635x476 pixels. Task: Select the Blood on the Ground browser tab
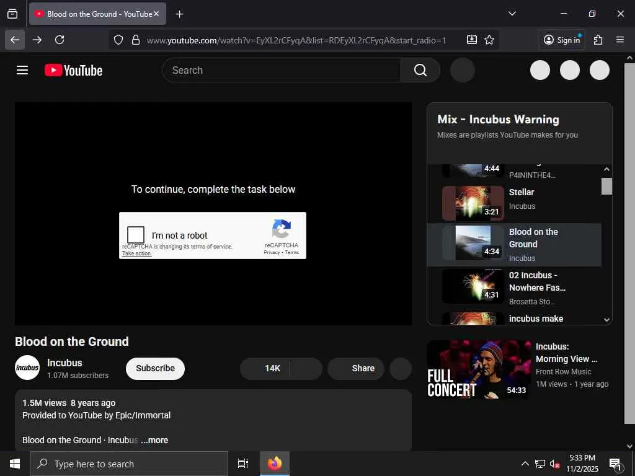point(97,14)
